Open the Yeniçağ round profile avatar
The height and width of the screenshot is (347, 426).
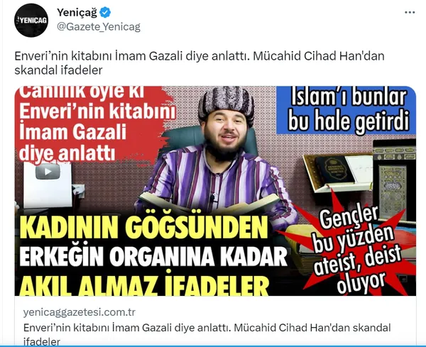point(31,20)
